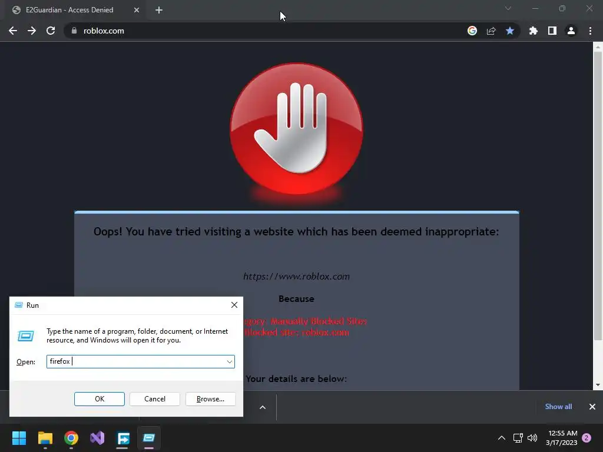The image size is (603, 452).
Task: Open the Chrome profile avatar menu
Action: point(571,31)
